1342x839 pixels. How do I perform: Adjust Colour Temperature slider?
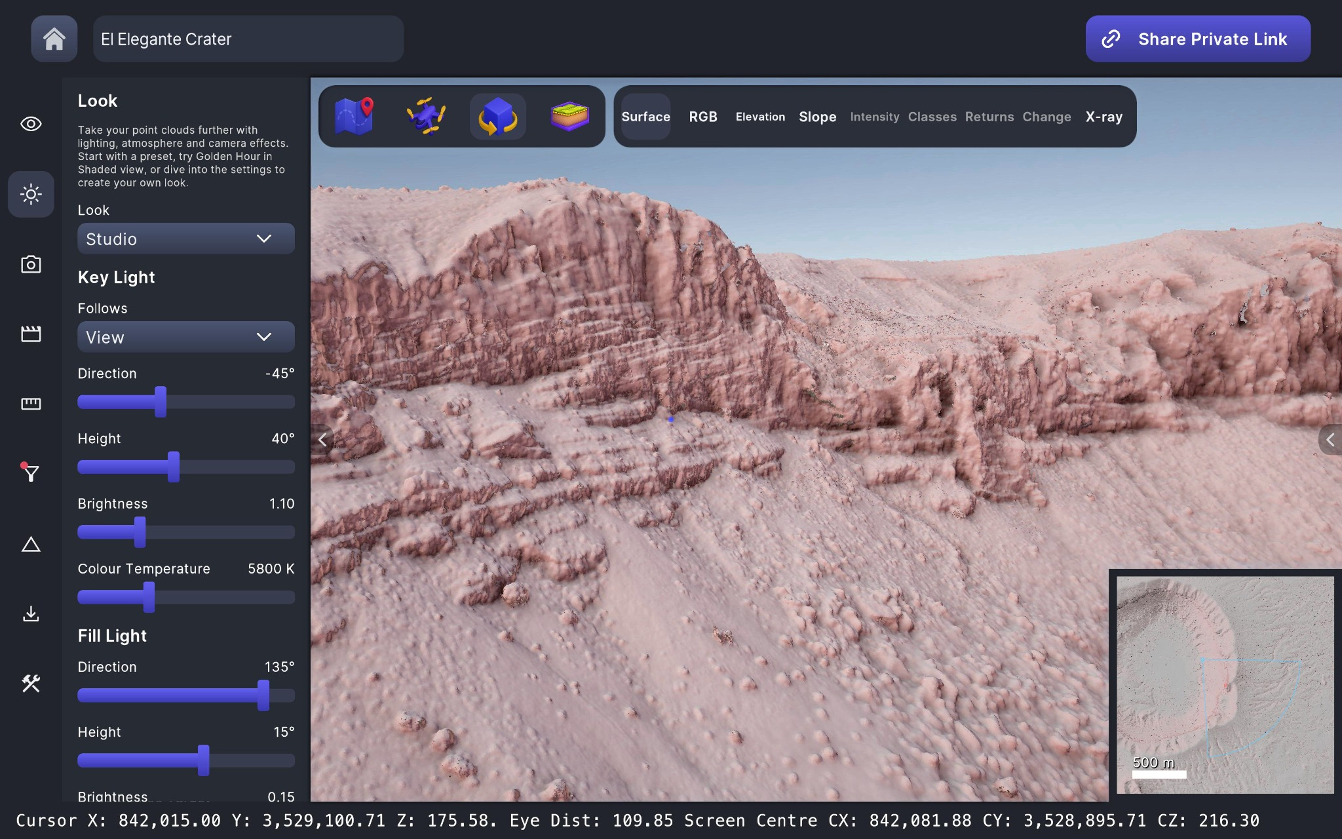click(186, 597)
